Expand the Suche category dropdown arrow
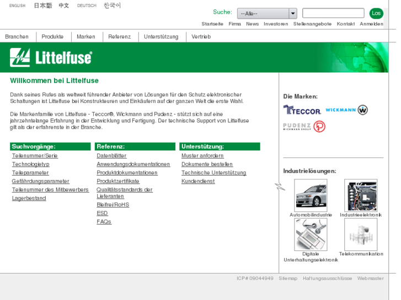Image resolution: width=401 pixels, height=300 pixels. [x=293, y=13]
